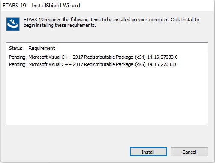
Task: Click version 14.16.27033.0 in the x86 row
Action: pyautogui.click(x=163, y=64)
